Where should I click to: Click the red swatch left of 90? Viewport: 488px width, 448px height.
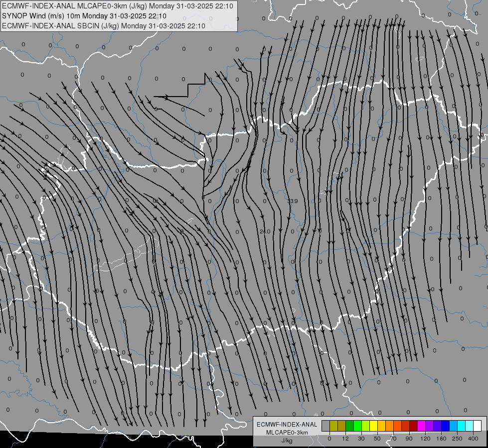click(x=406, y=426)
